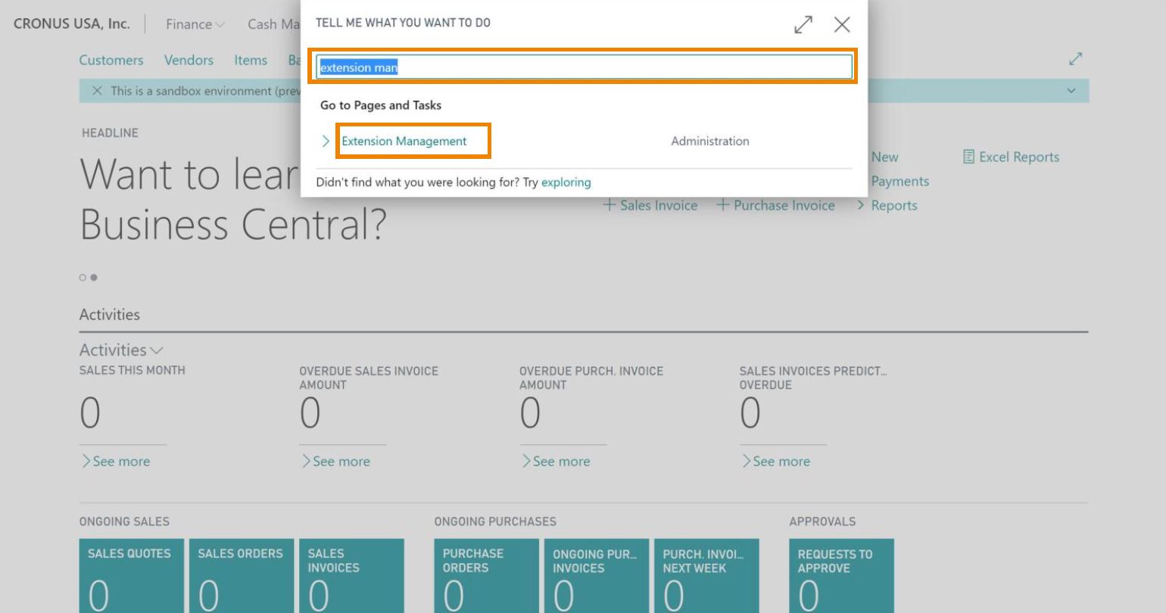Open the Vendors menu item
The height and width of the screenshot is (613, 1166).
189,60
